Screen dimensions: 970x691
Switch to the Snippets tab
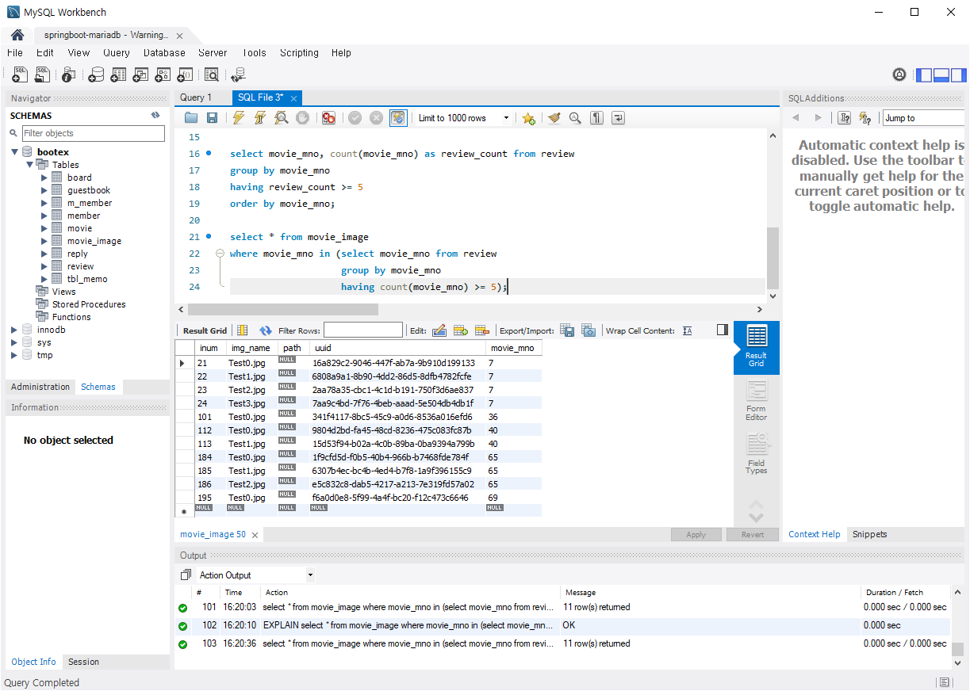point(869,534)
